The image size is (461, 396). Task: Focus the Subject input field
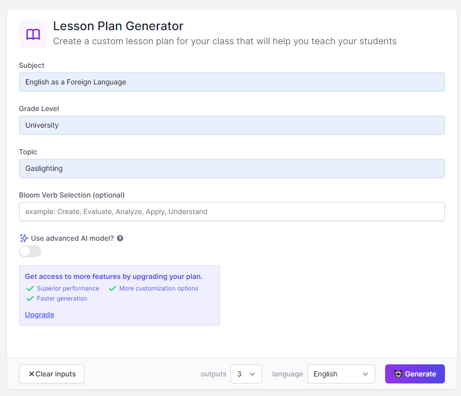point(232,82)
